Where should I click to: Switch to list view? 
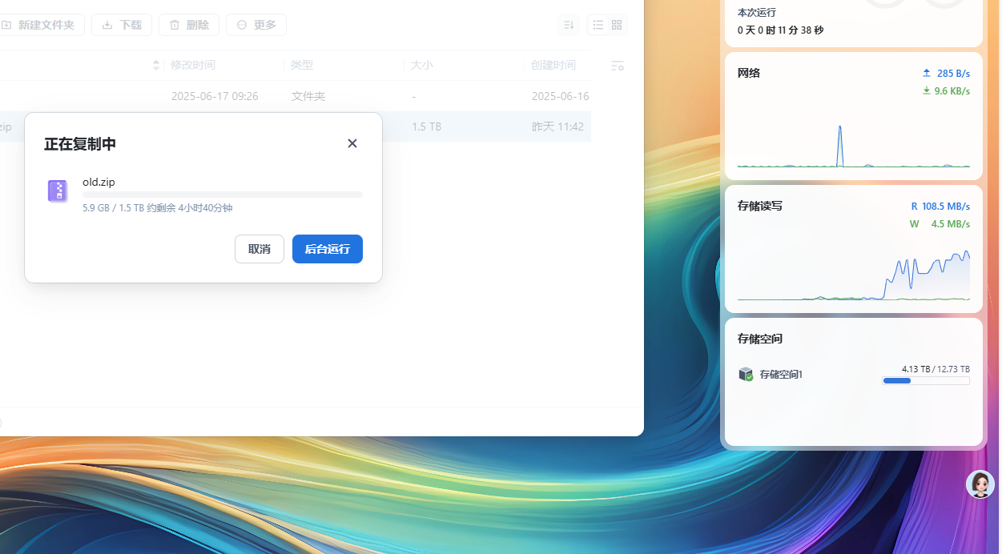point(598,25)
